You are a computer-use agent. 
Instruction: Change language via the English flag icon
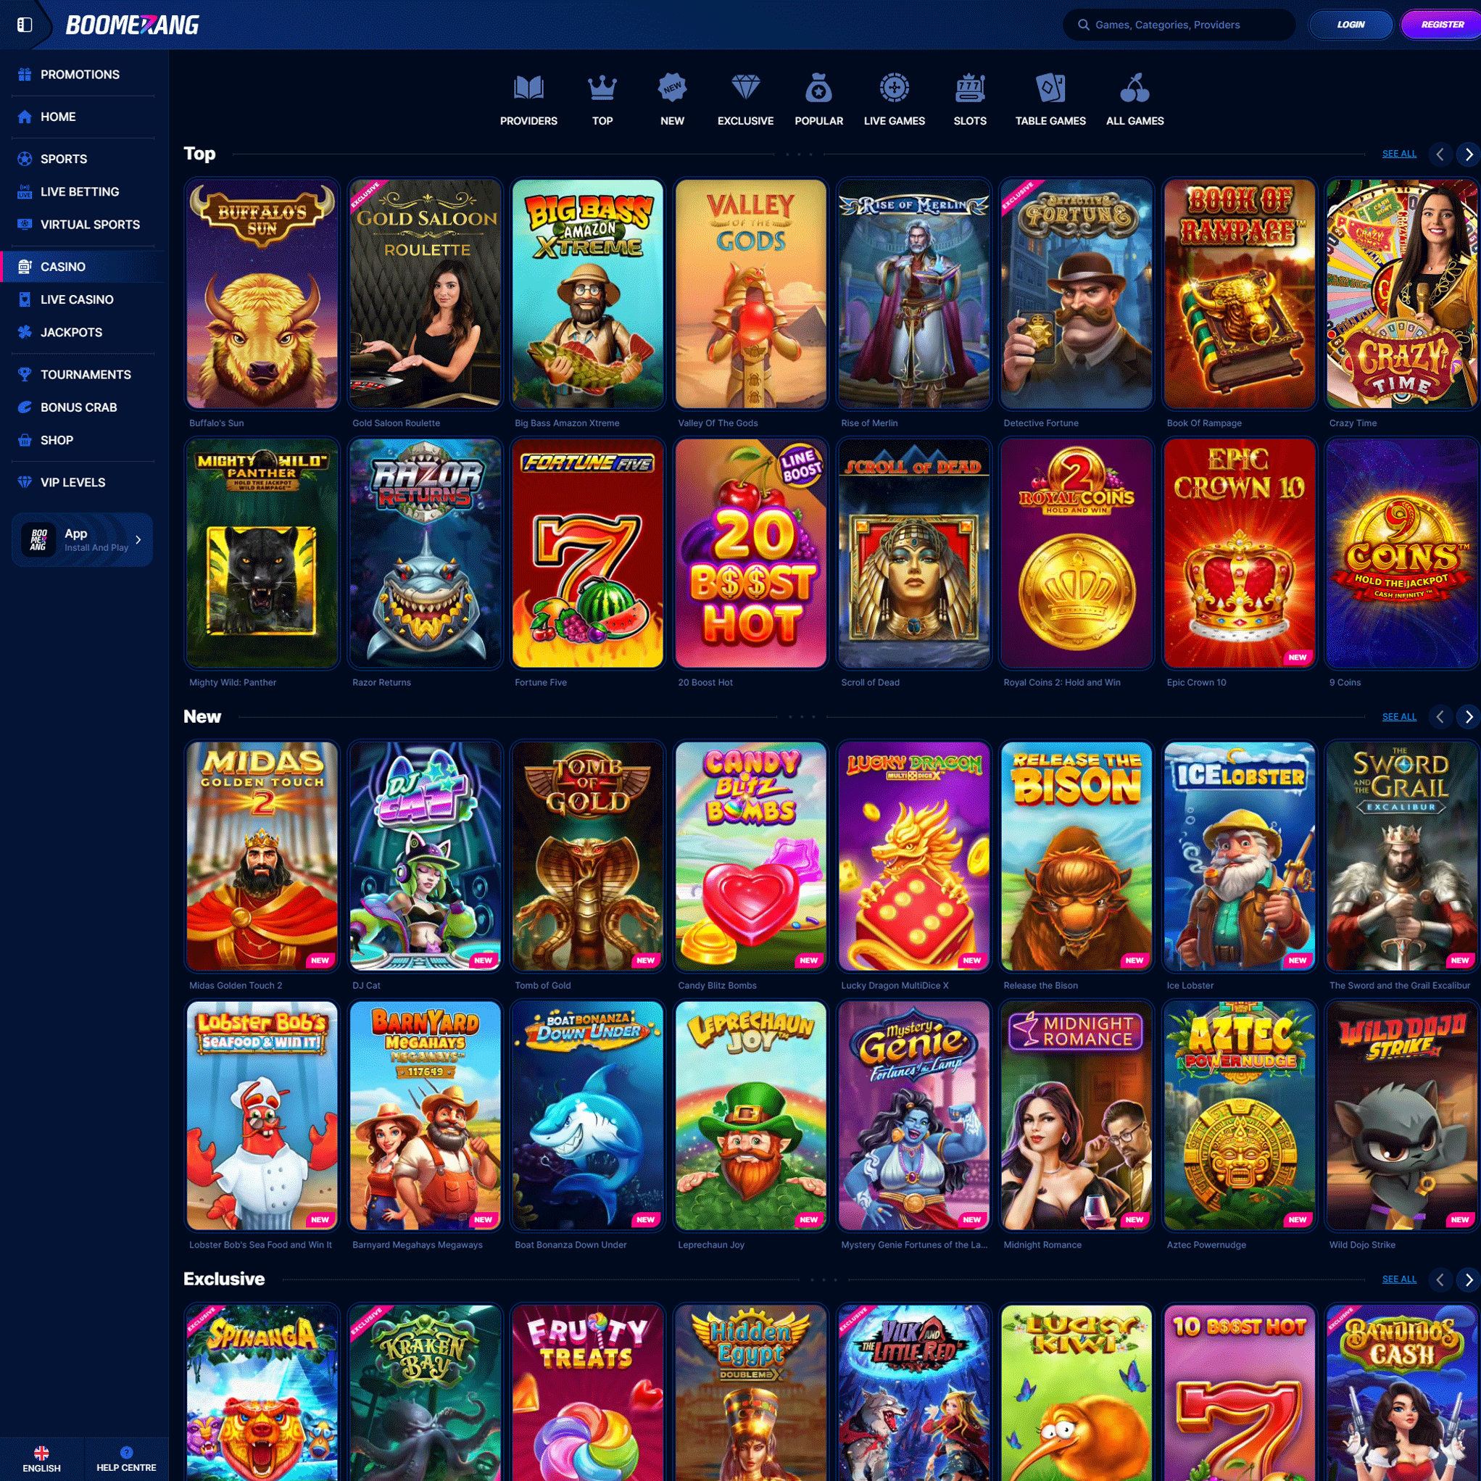click(41, 1452)
